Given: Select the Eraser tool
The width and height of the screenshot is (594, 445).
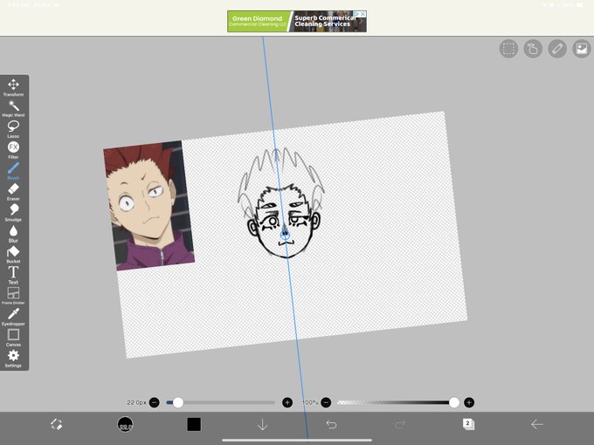Looking at the screenshot, I should [13, 191].
